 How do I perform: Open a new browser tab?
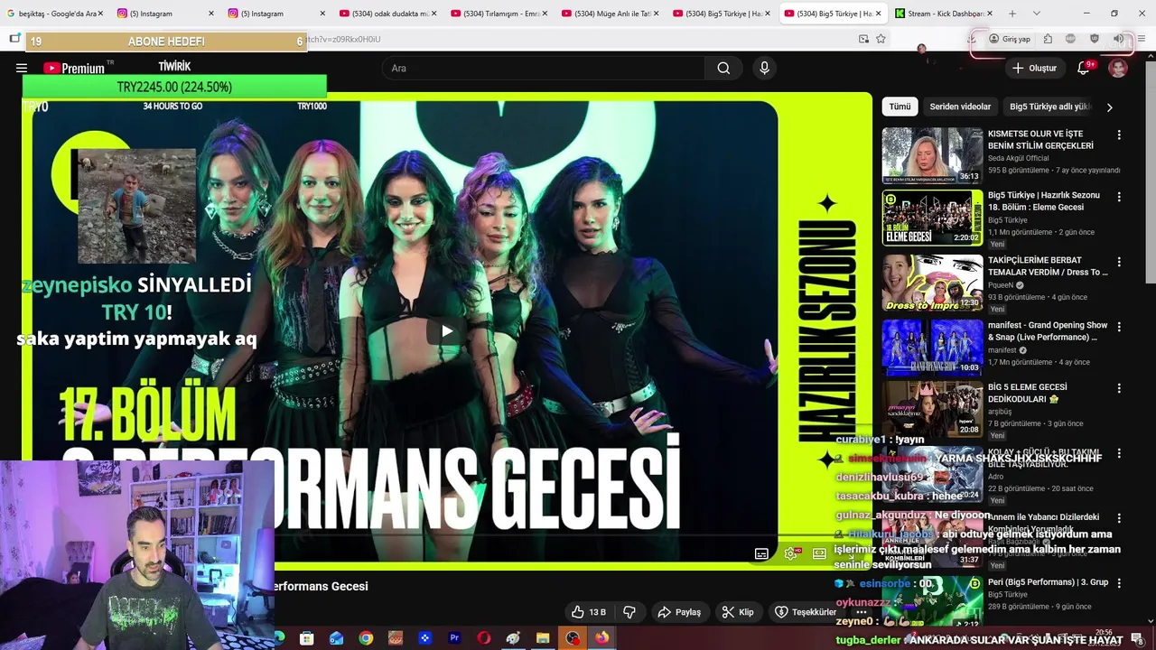[x=1012, y=14]
